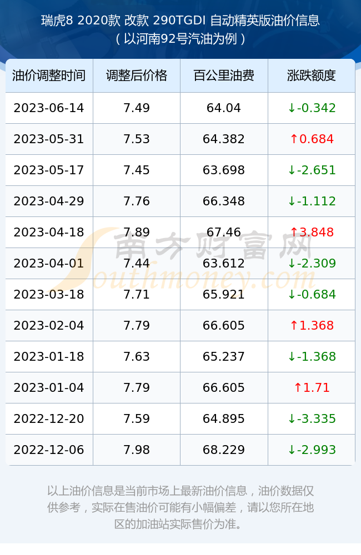Select the 以河南92号汽油为例 subtitle
The image size is (361, 555).
[180, 39]
